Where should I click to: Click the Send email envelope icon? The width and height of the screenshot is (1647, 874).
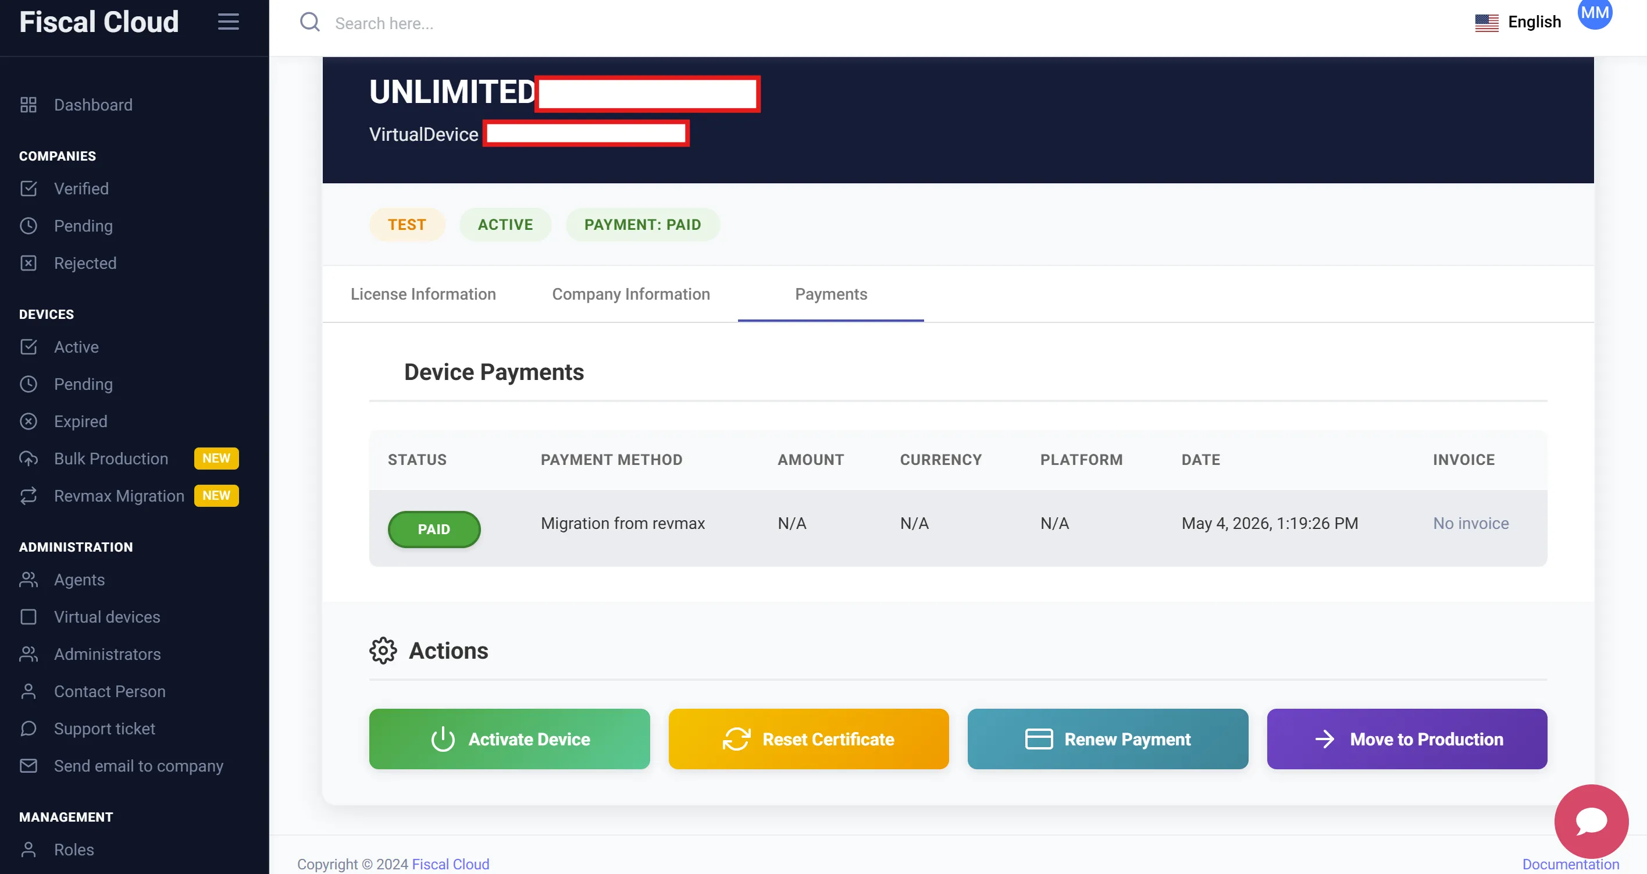[28, 766]
